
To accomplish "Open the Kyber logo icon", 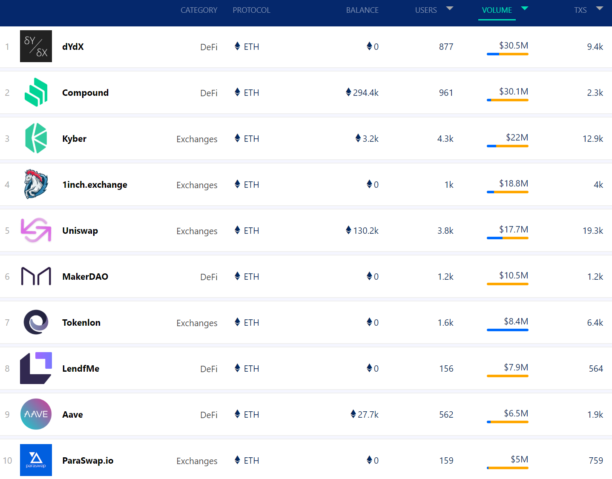I will pyautogui.click(x=36, y=138).
